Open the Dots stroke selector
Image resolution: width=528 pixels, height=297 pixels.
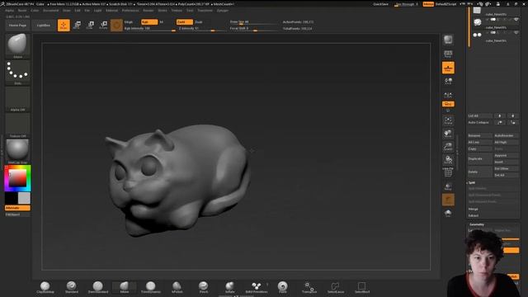pyautogui.click(x=17, y=73)
